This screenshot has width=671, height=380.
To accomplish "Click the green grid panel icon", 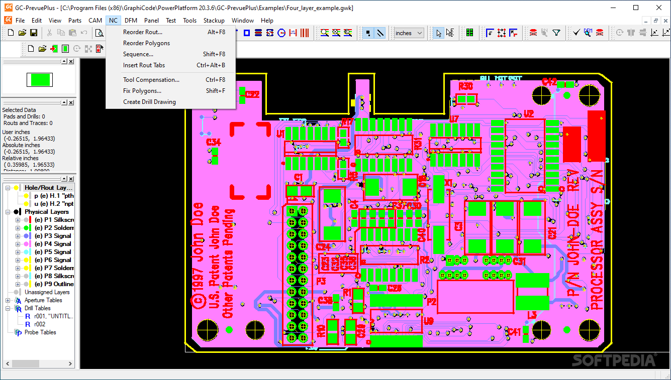I will [x=469, y=33].
